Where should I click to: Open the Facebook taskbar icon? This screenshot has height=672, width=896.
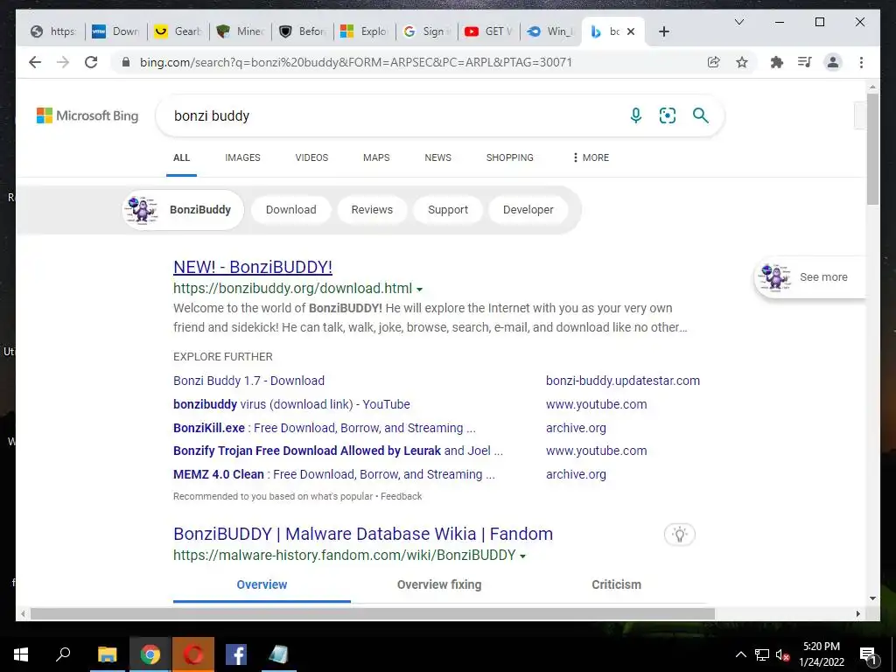click(236, 654)
